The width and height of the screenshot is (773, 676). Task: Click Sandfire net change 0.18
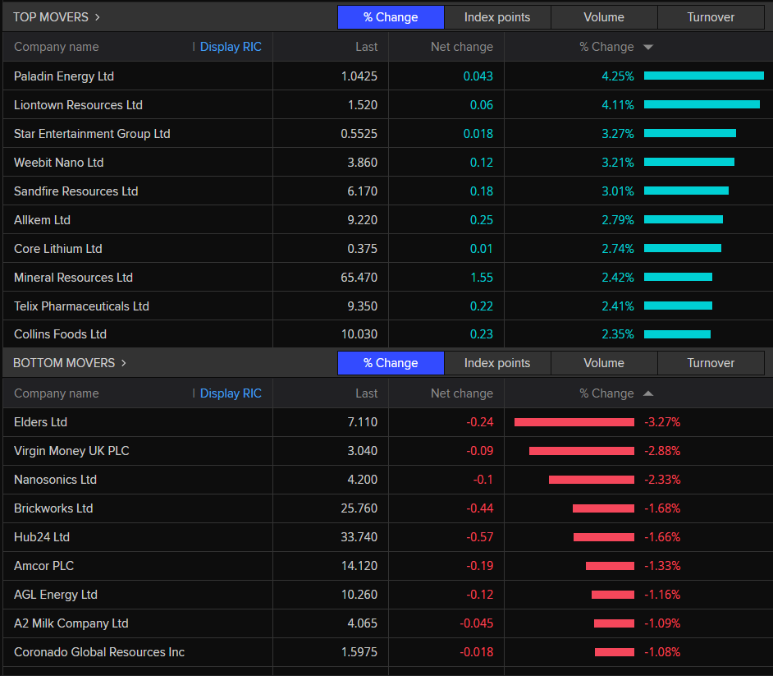point(481,191)
